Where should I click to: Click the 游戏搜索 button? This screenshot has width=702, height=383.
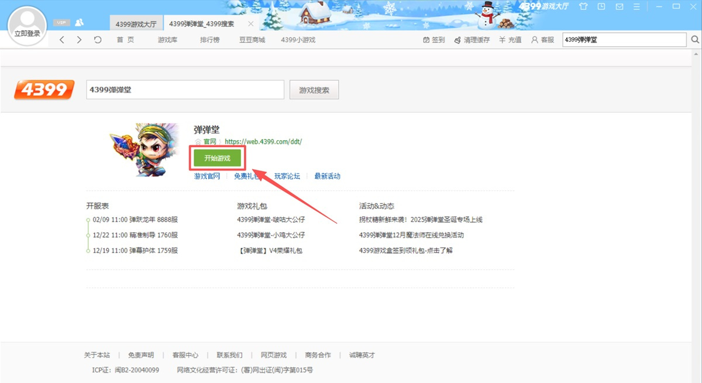pyautogui.click(x=314, y=90)
